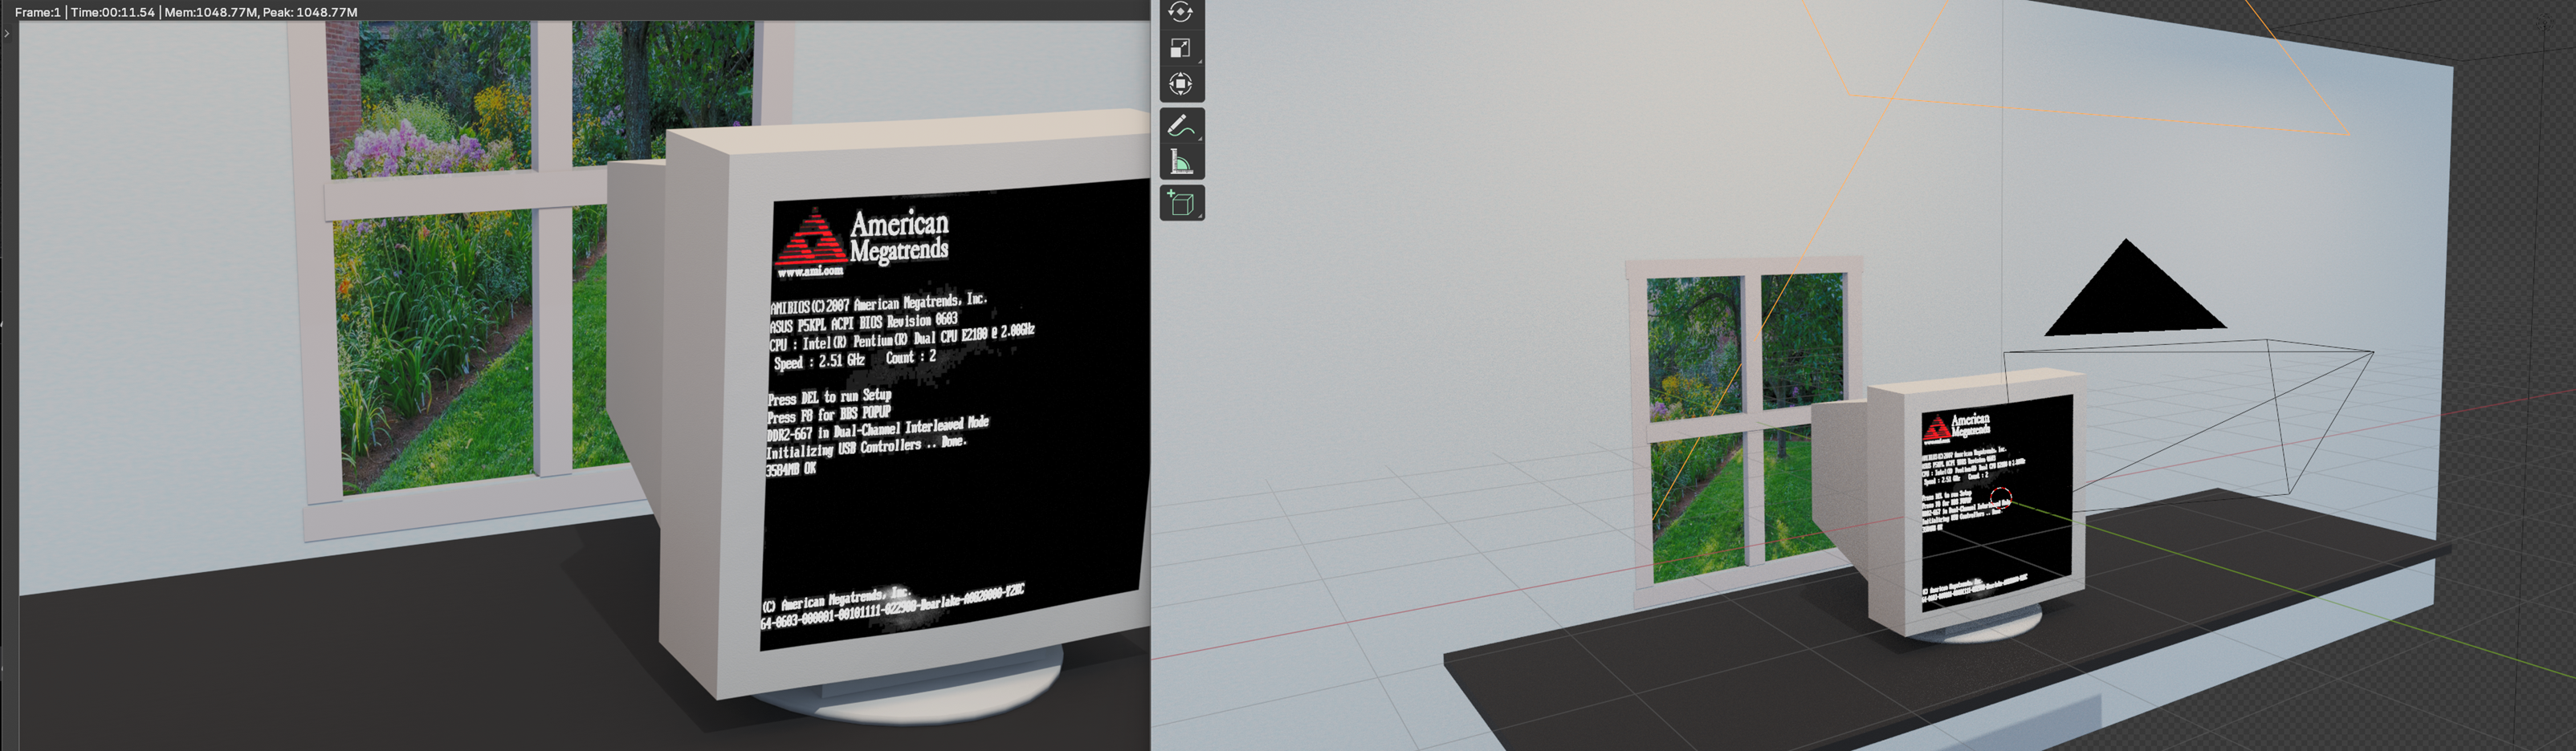Screen dimensions: 2576x751
Task: Select the Rotate tool in the viewport toolbar
Action: click(x=1181, y=12)
